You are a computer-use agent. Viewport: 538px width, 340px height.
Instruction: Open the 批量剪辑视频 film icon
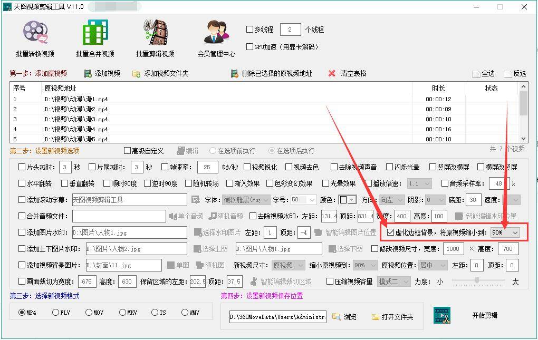click(x=156, y=33)
